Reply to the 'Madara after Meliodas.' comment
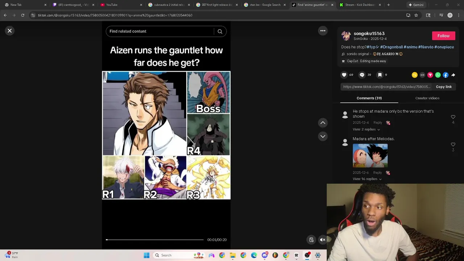This screenshot has height=261, width=464. tap(378, 173)
